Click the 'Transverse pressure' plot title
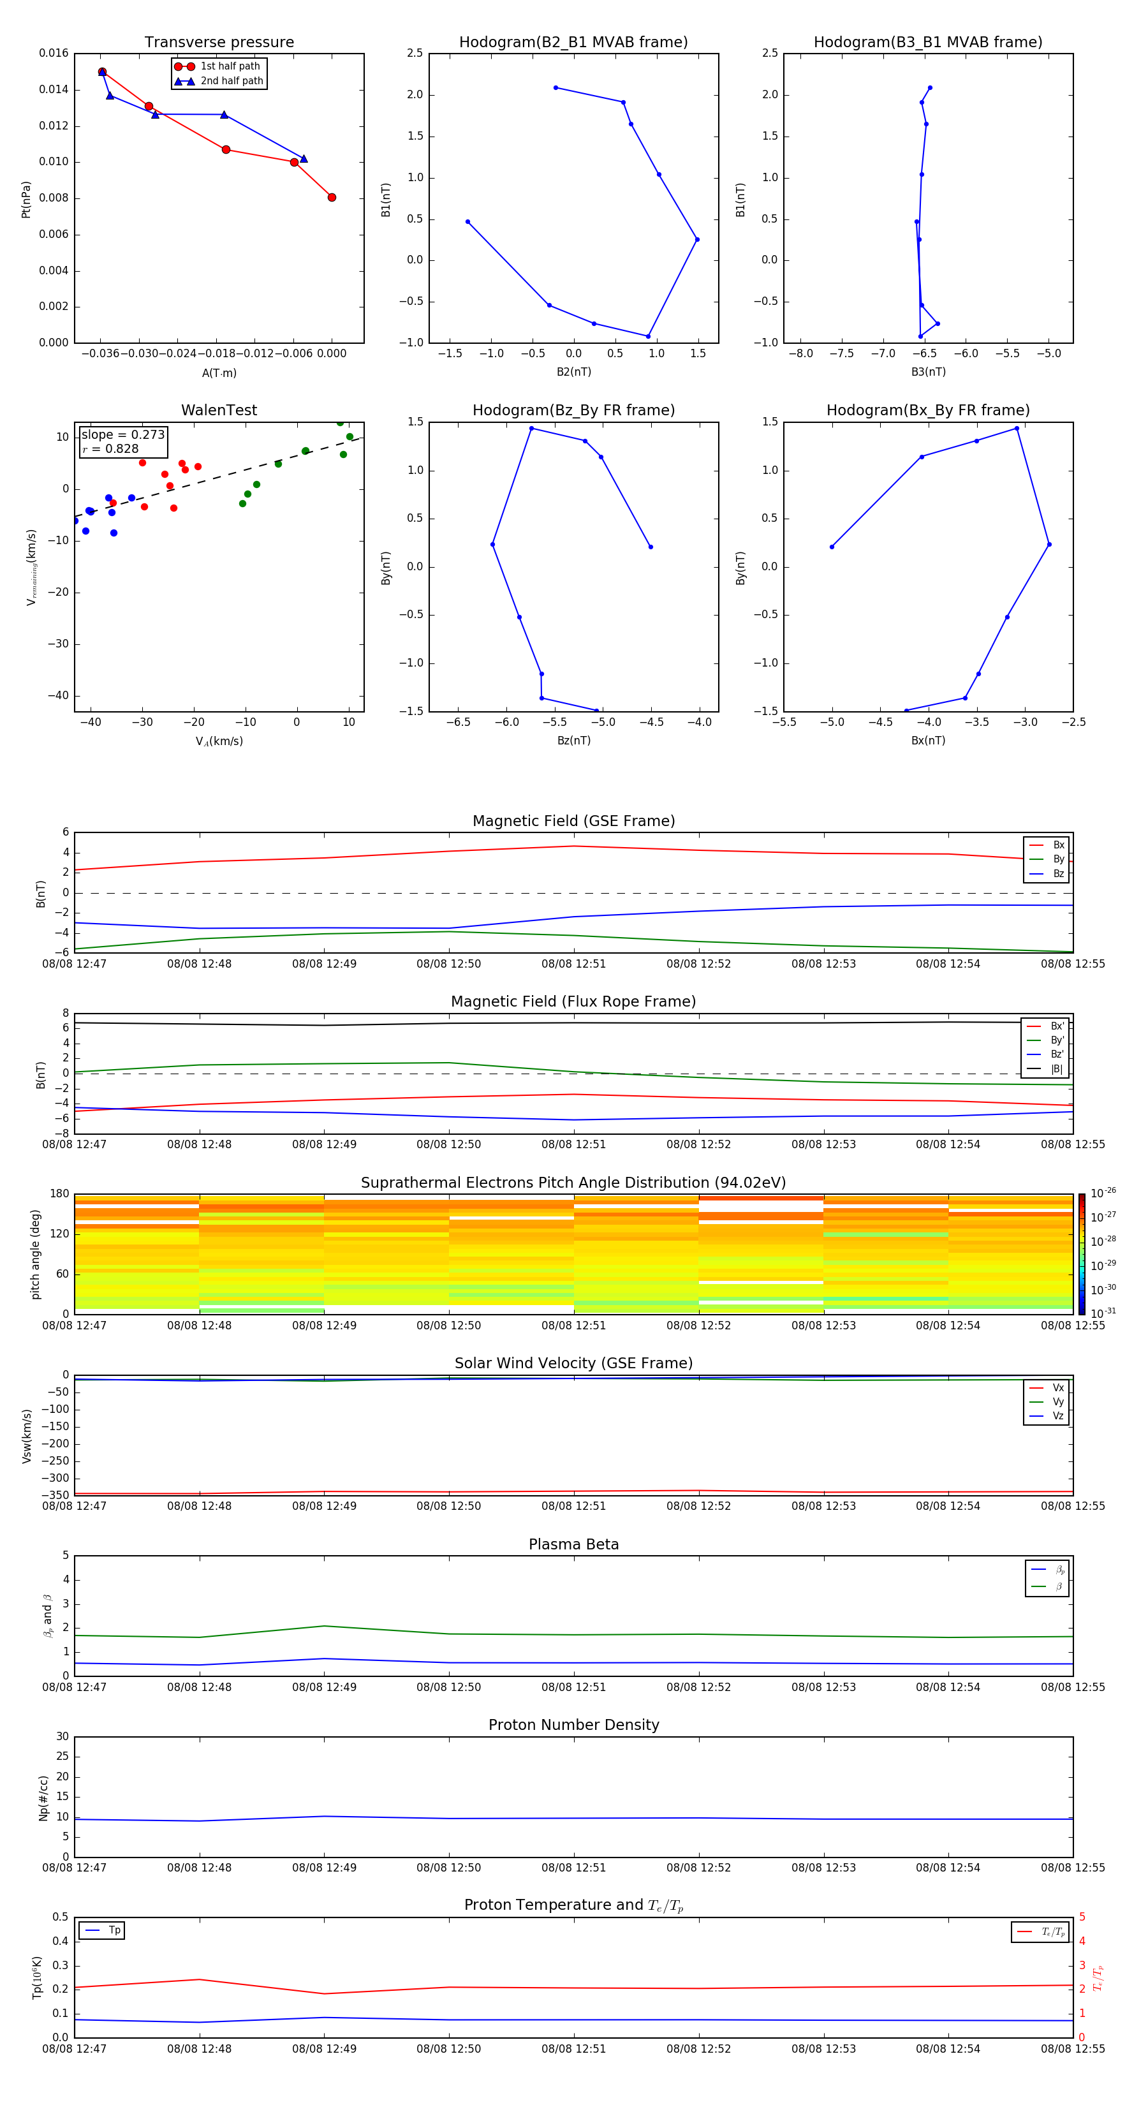This screenshot has width=1148, height=2105. [x=219, y=41]
